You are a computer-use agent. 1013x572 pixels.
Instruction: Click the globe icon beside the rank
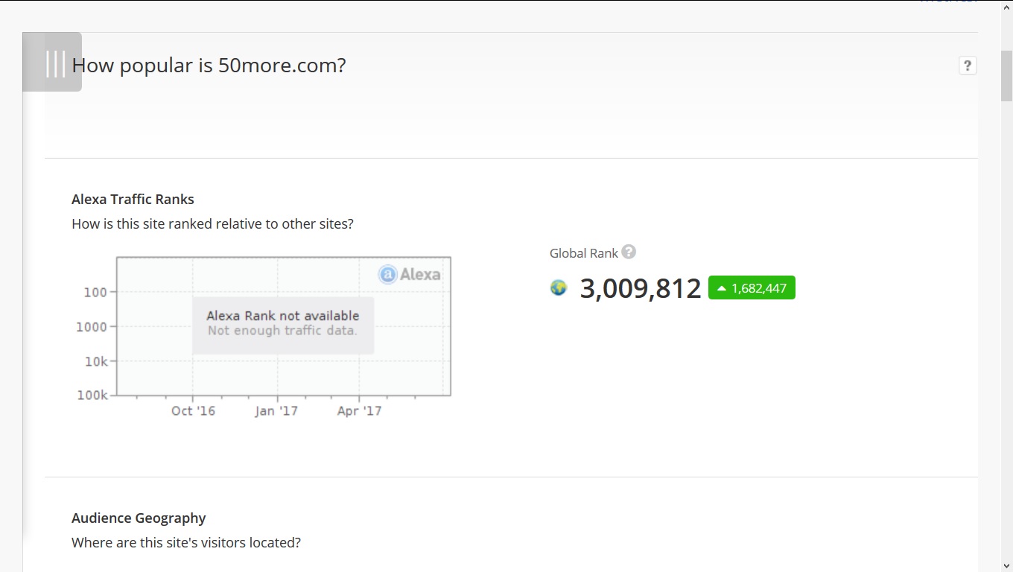[x=559, y=287]
